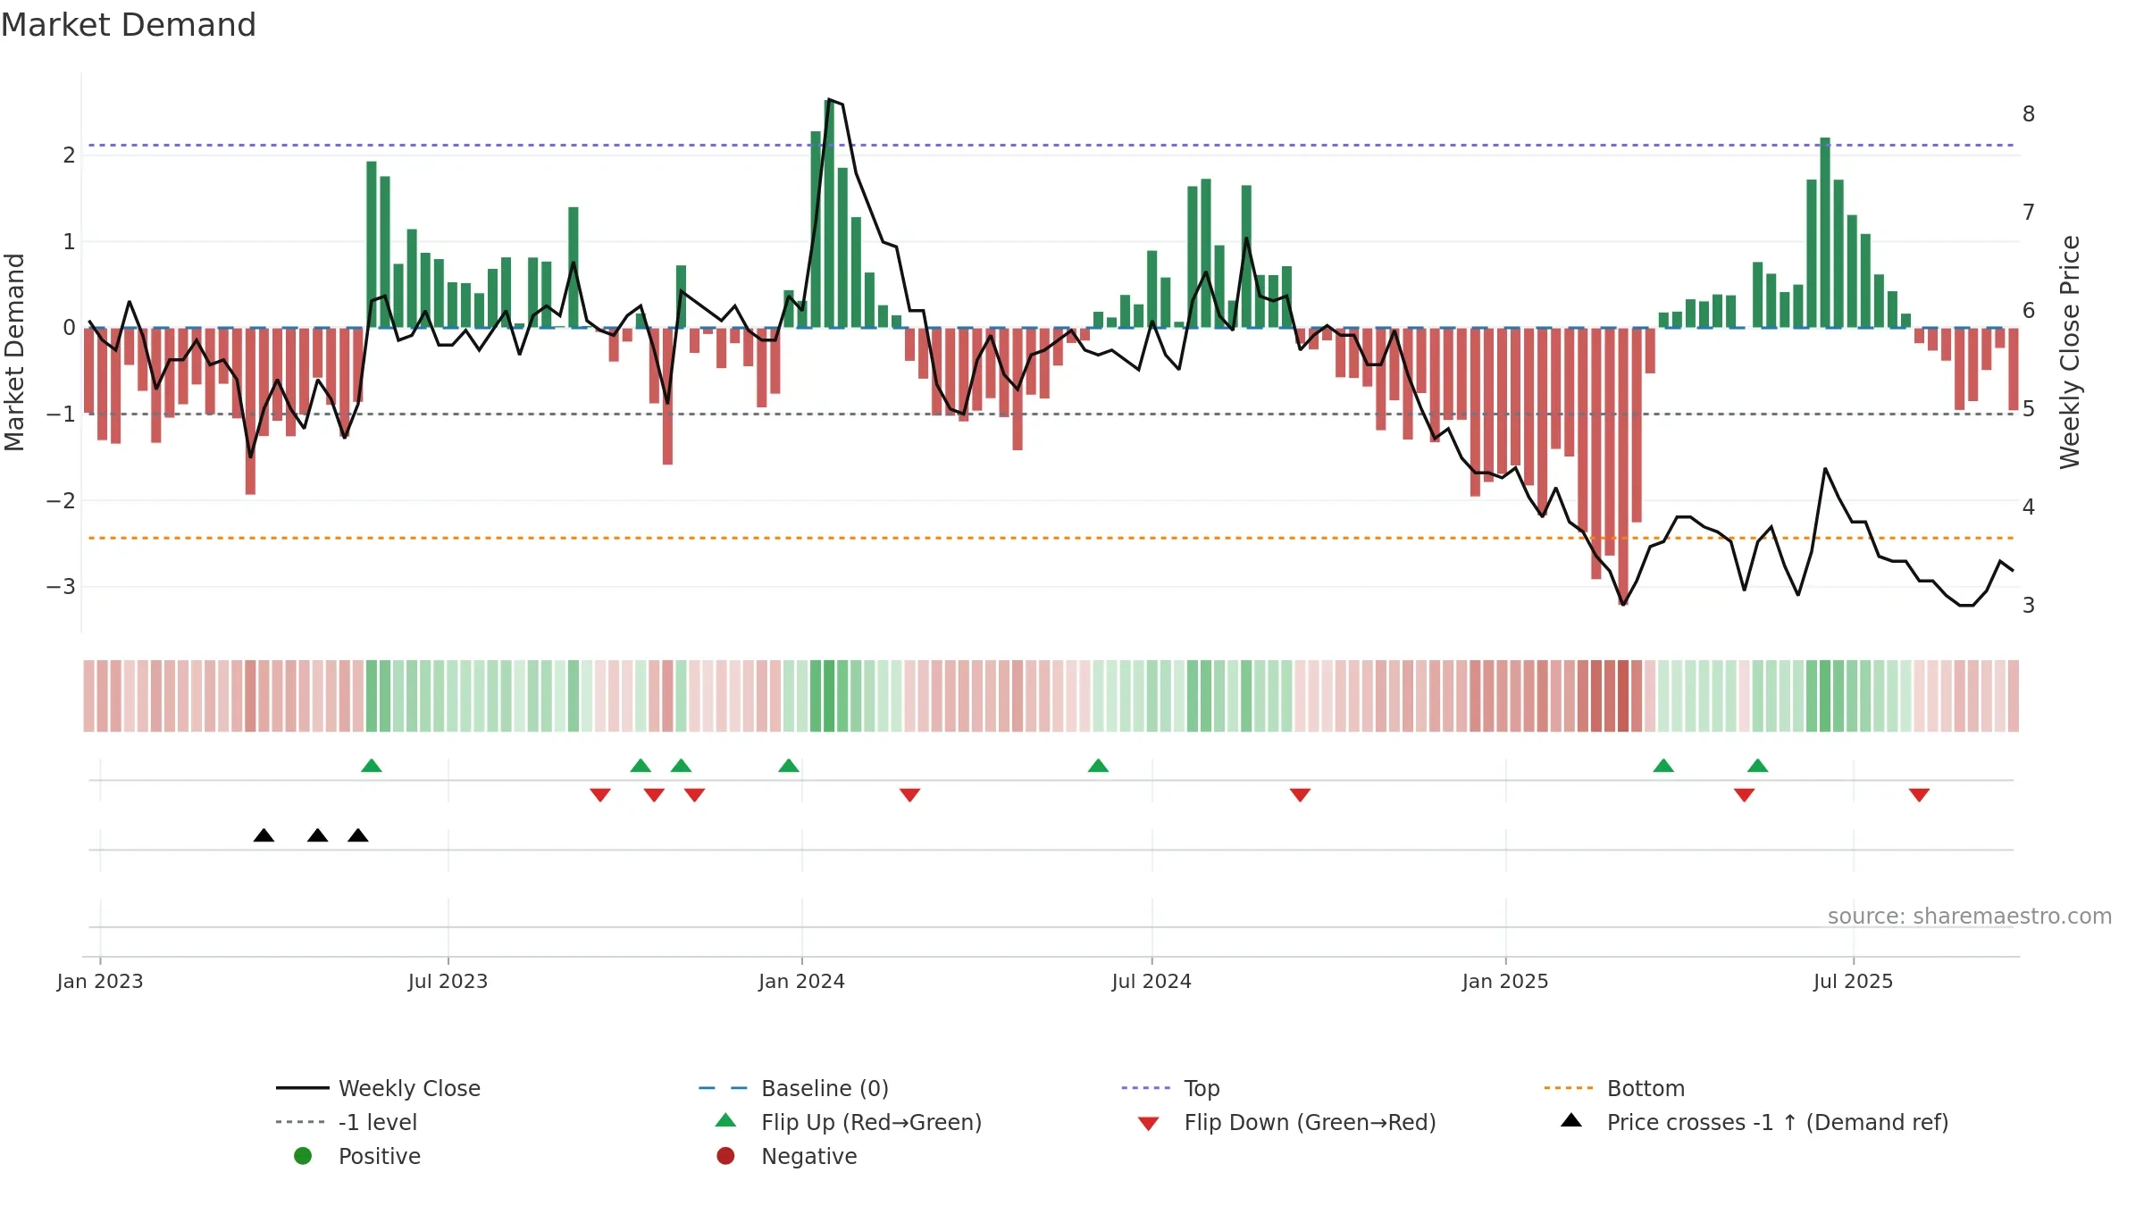This screenshot has width=2144, height=1206.
Task: Click the source: sharemaestro.com text
Action: (x=1970, y=917)
